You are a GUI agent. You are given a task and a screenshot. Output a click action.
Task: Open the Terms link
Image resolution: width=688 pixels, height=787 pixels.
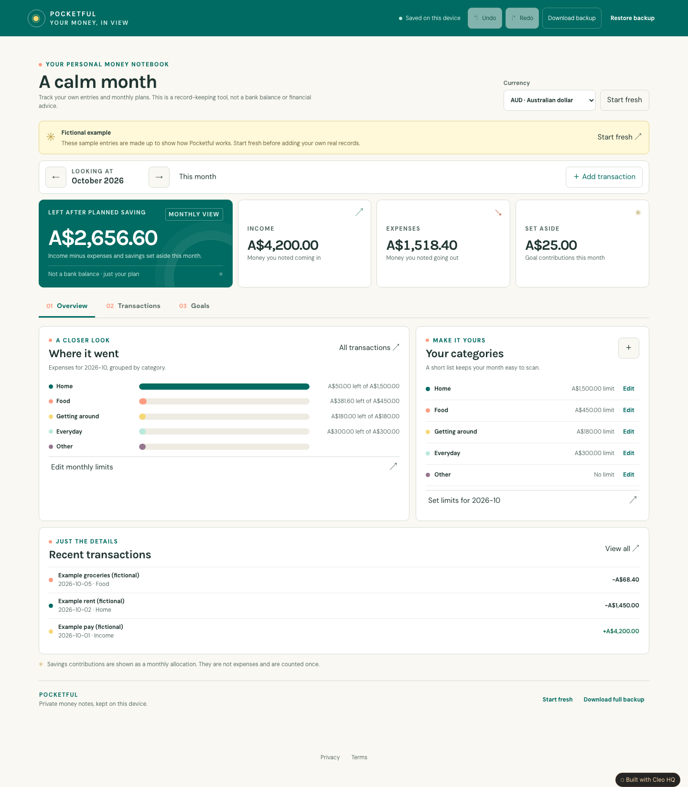[x=359, y=757]
